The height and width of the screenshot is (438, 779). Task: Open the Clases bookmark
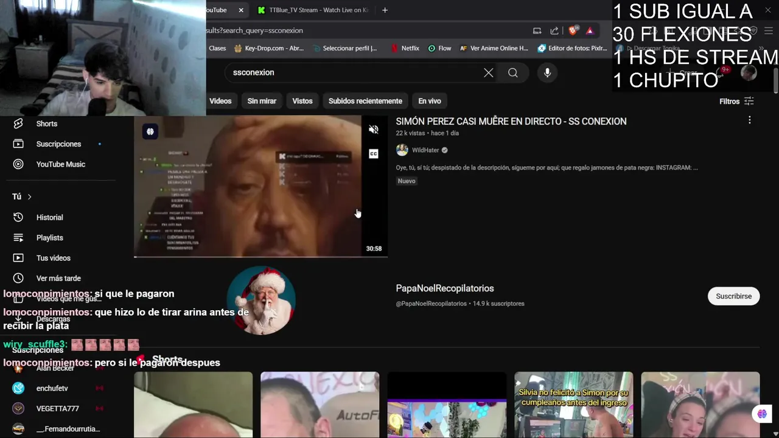[x=217, y=49]
